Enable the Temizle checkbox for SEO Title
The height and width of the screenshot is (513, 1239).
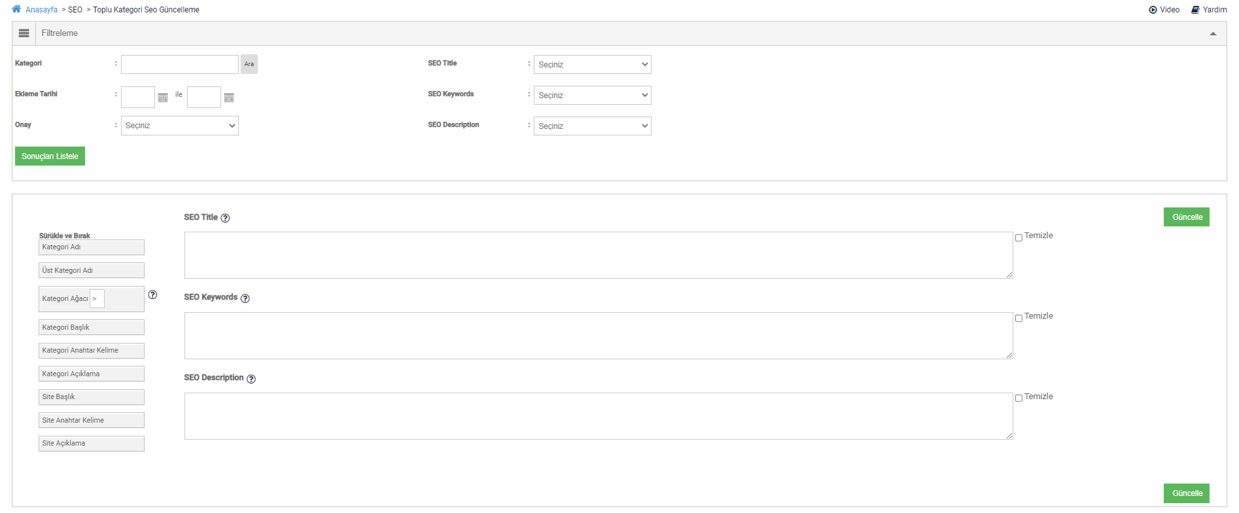coord(1019,238)
